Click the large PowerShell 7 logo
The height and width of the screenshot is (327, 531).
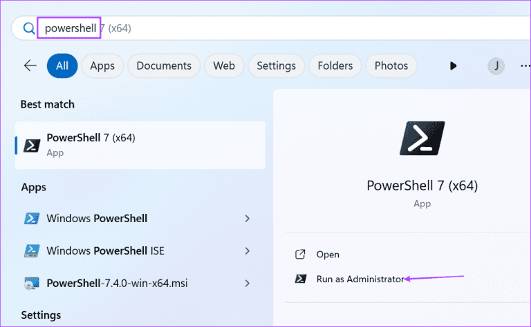422,138
